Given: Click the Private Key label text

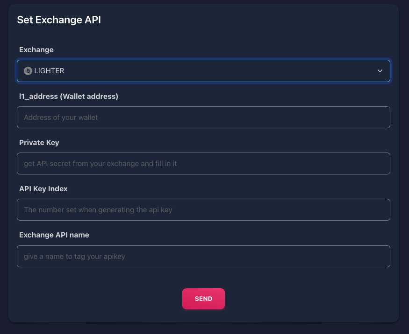Looking at the screenshot, I should click(x=39, y=143).
